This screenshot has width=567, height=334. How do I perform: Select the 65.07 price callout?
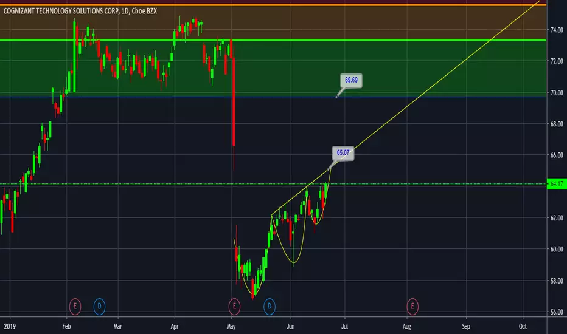click(343, 153)
